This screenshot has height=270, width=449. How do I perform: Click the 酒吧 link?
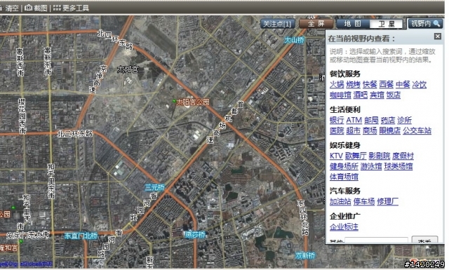tap(360, 95)
